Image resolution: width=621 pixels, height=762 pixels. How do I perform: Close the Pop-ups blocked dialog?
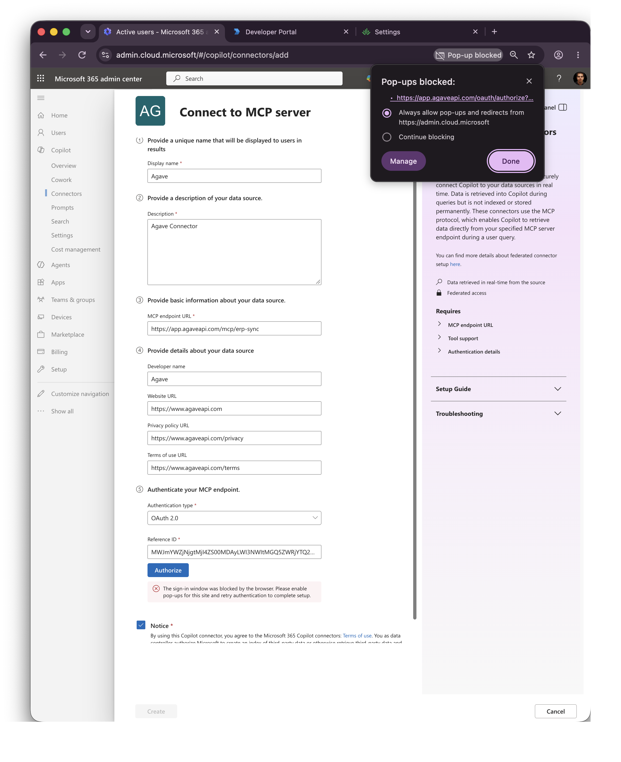pos(529,81)
